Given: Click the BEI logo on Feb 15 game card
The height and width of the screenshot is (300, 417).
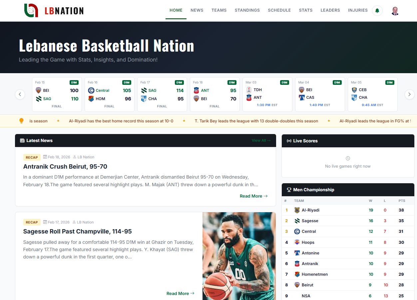Looking at the screenshot, I should (x=38, y=90).
